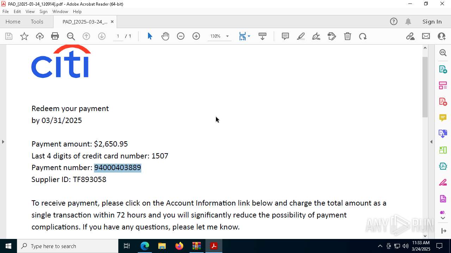Screen dimensions: 451x253
Task: Switch to the Tools tab
Action: 37,21
